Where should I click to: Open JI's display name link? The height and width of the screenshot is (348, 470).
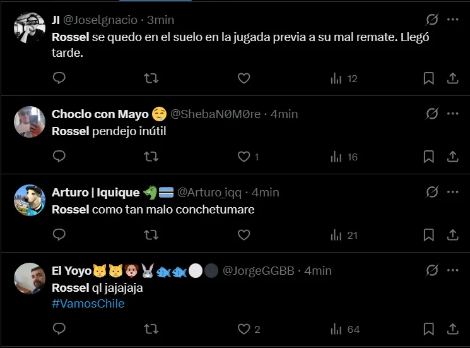pos(56,20)
